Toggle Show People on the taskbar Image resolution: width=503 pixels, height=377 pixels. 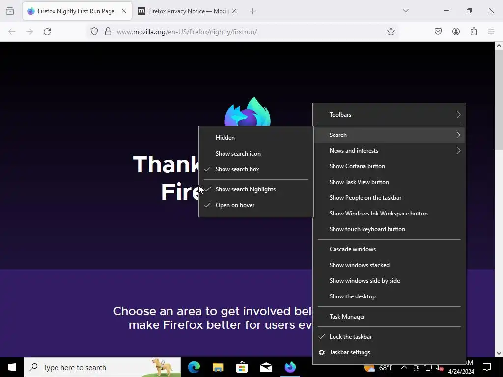(x=389, y=198)
